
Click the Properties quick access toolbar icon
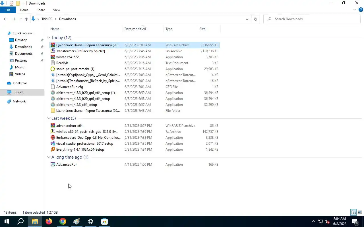[x=12, y=3]
